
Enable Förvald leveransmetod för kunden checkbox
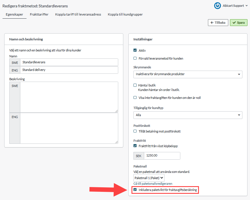click(135, 58)
